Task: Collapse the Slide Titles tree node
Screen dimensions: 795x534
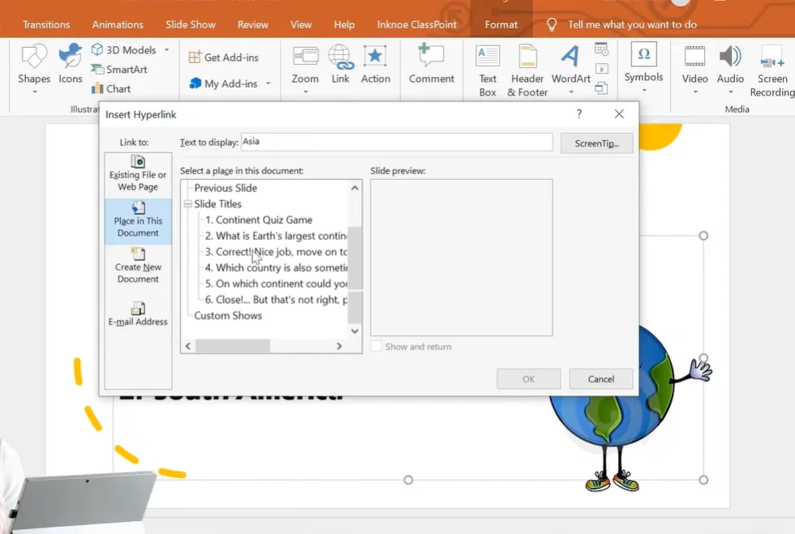Action: 187,204
